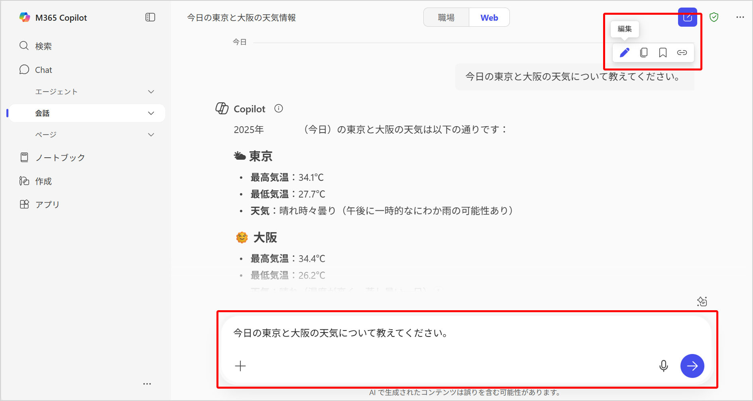Select the 会話 sidebar label
753x401 pixels.
coord(42,113)
